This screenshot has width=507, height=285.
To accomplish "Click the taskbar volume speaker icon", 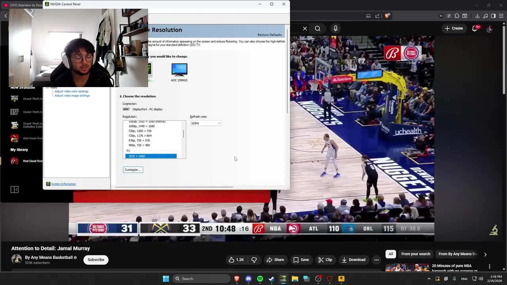I will pyautogui.click(x=481, y=279).
